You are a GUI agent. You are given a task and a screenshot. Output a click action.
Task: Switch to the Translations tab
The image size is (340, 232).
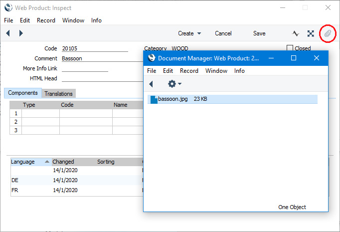pyautogui.click(x=58, y=93)
